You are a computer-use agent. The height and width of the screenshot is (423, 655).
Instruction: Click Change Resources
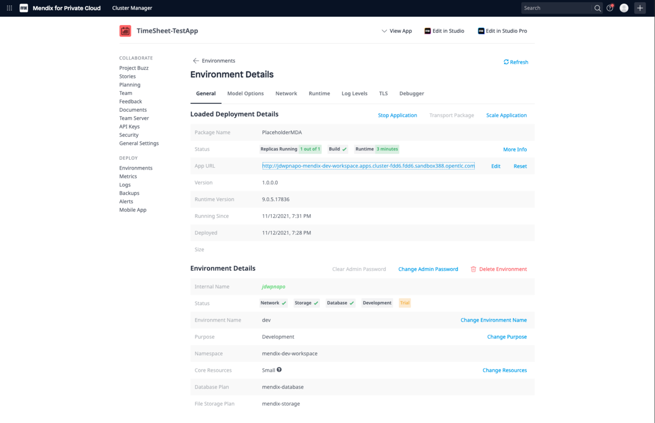[x=505, y=370]
